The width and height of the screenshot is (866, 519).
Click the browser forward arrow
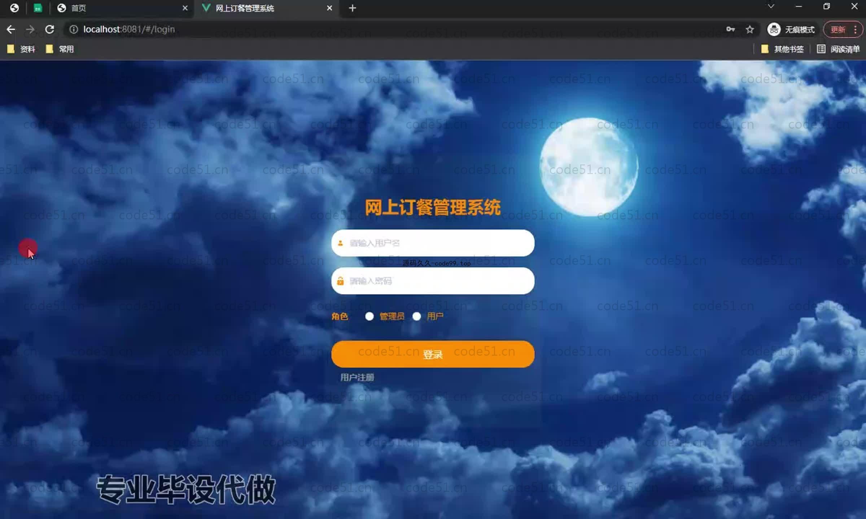pyautogui.click(x=30, y=29)
